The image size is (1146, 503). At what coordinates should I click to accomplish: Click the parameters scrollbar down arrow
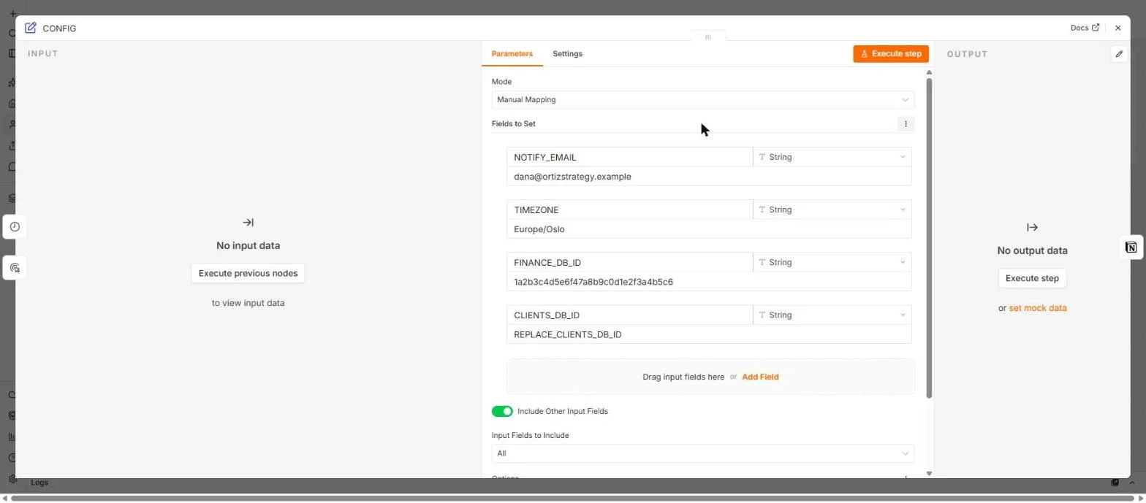929,474
